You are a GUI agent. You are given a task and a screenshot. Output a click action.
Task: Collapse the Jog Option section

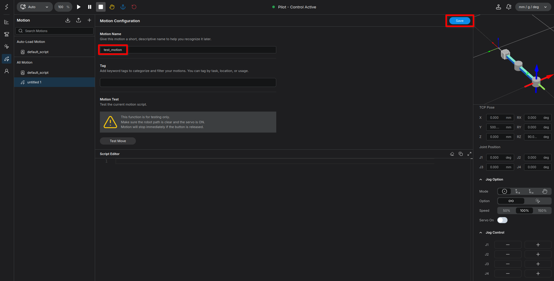[x=481, y=179]
